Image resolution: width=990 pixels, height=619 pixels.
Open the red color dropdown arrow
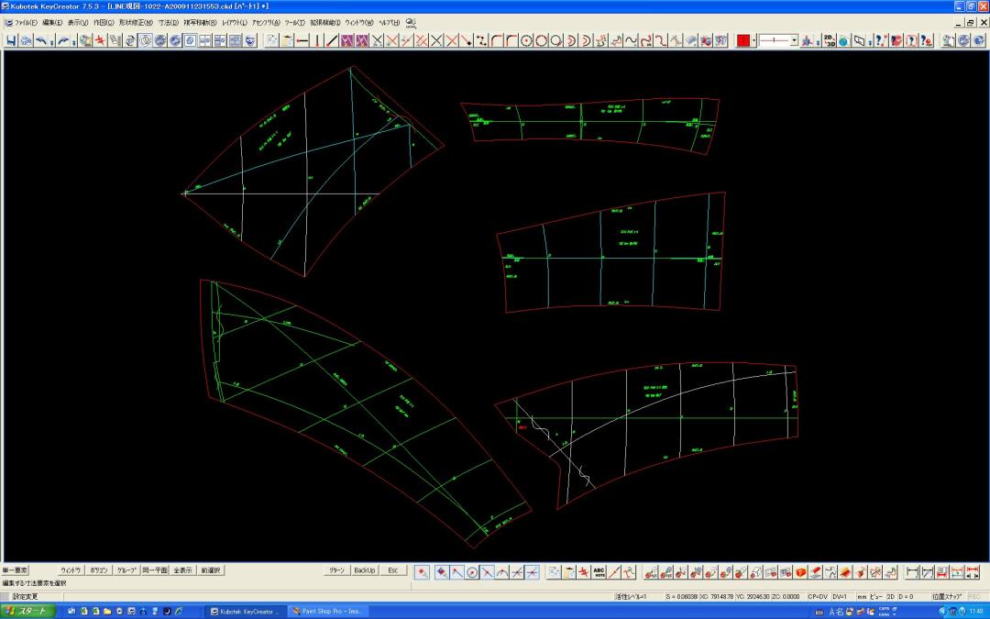pyautogui.click(x=754, y=40)
